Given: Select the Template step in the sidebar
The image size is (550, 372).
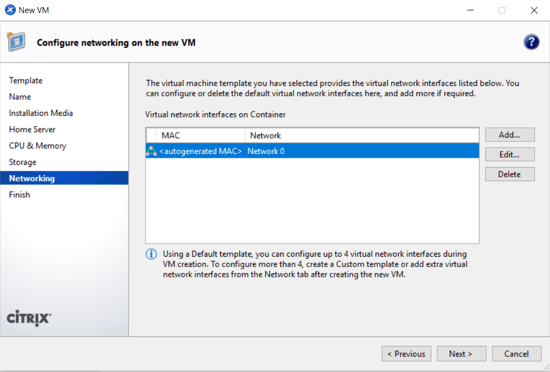Looking at the screenshot, I should [x=26, y=80].
